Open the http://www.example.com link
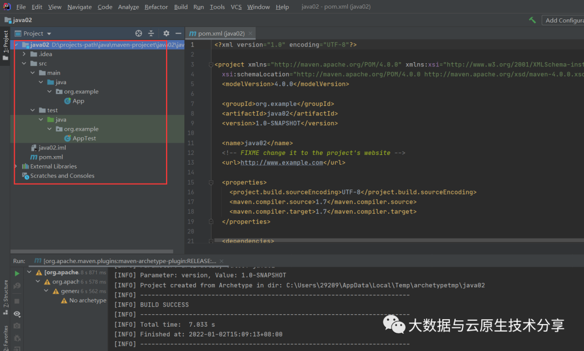This screenshot has width=584, height=351. (x=282, y=163)
